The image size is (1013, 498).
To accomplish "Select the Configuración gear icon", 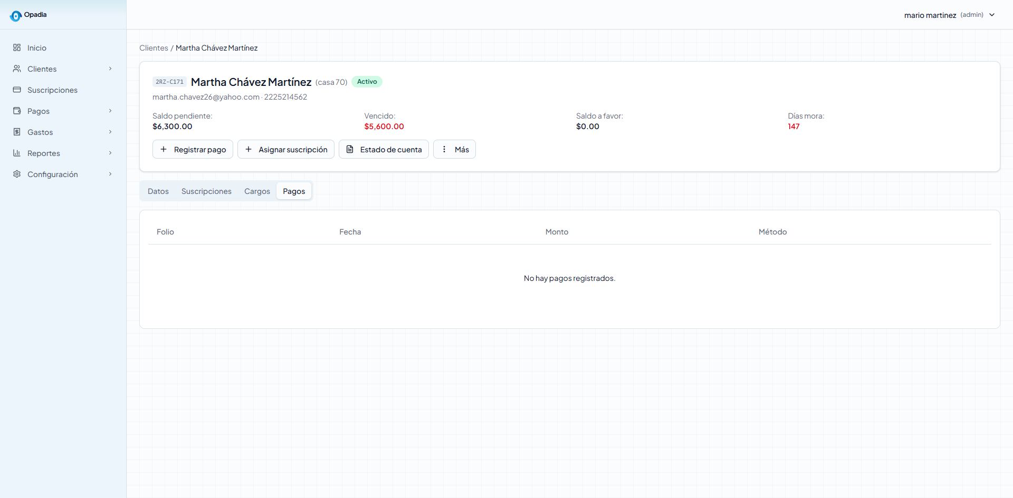I will pyautogui.click(x=17, y=174).
